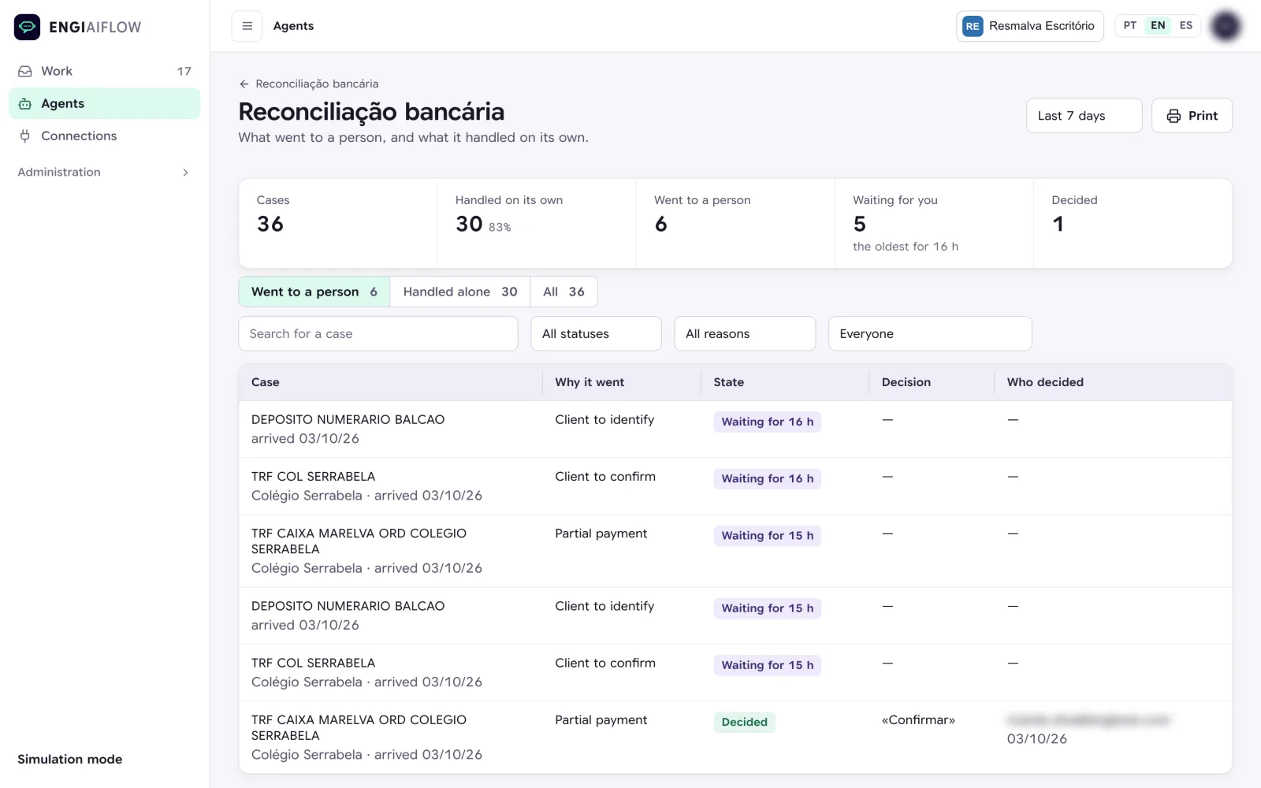Screen dimensions: 1261x788
Task: Open TRF COL SERRABELA case waiting 16 h
Action: [735, 486]
